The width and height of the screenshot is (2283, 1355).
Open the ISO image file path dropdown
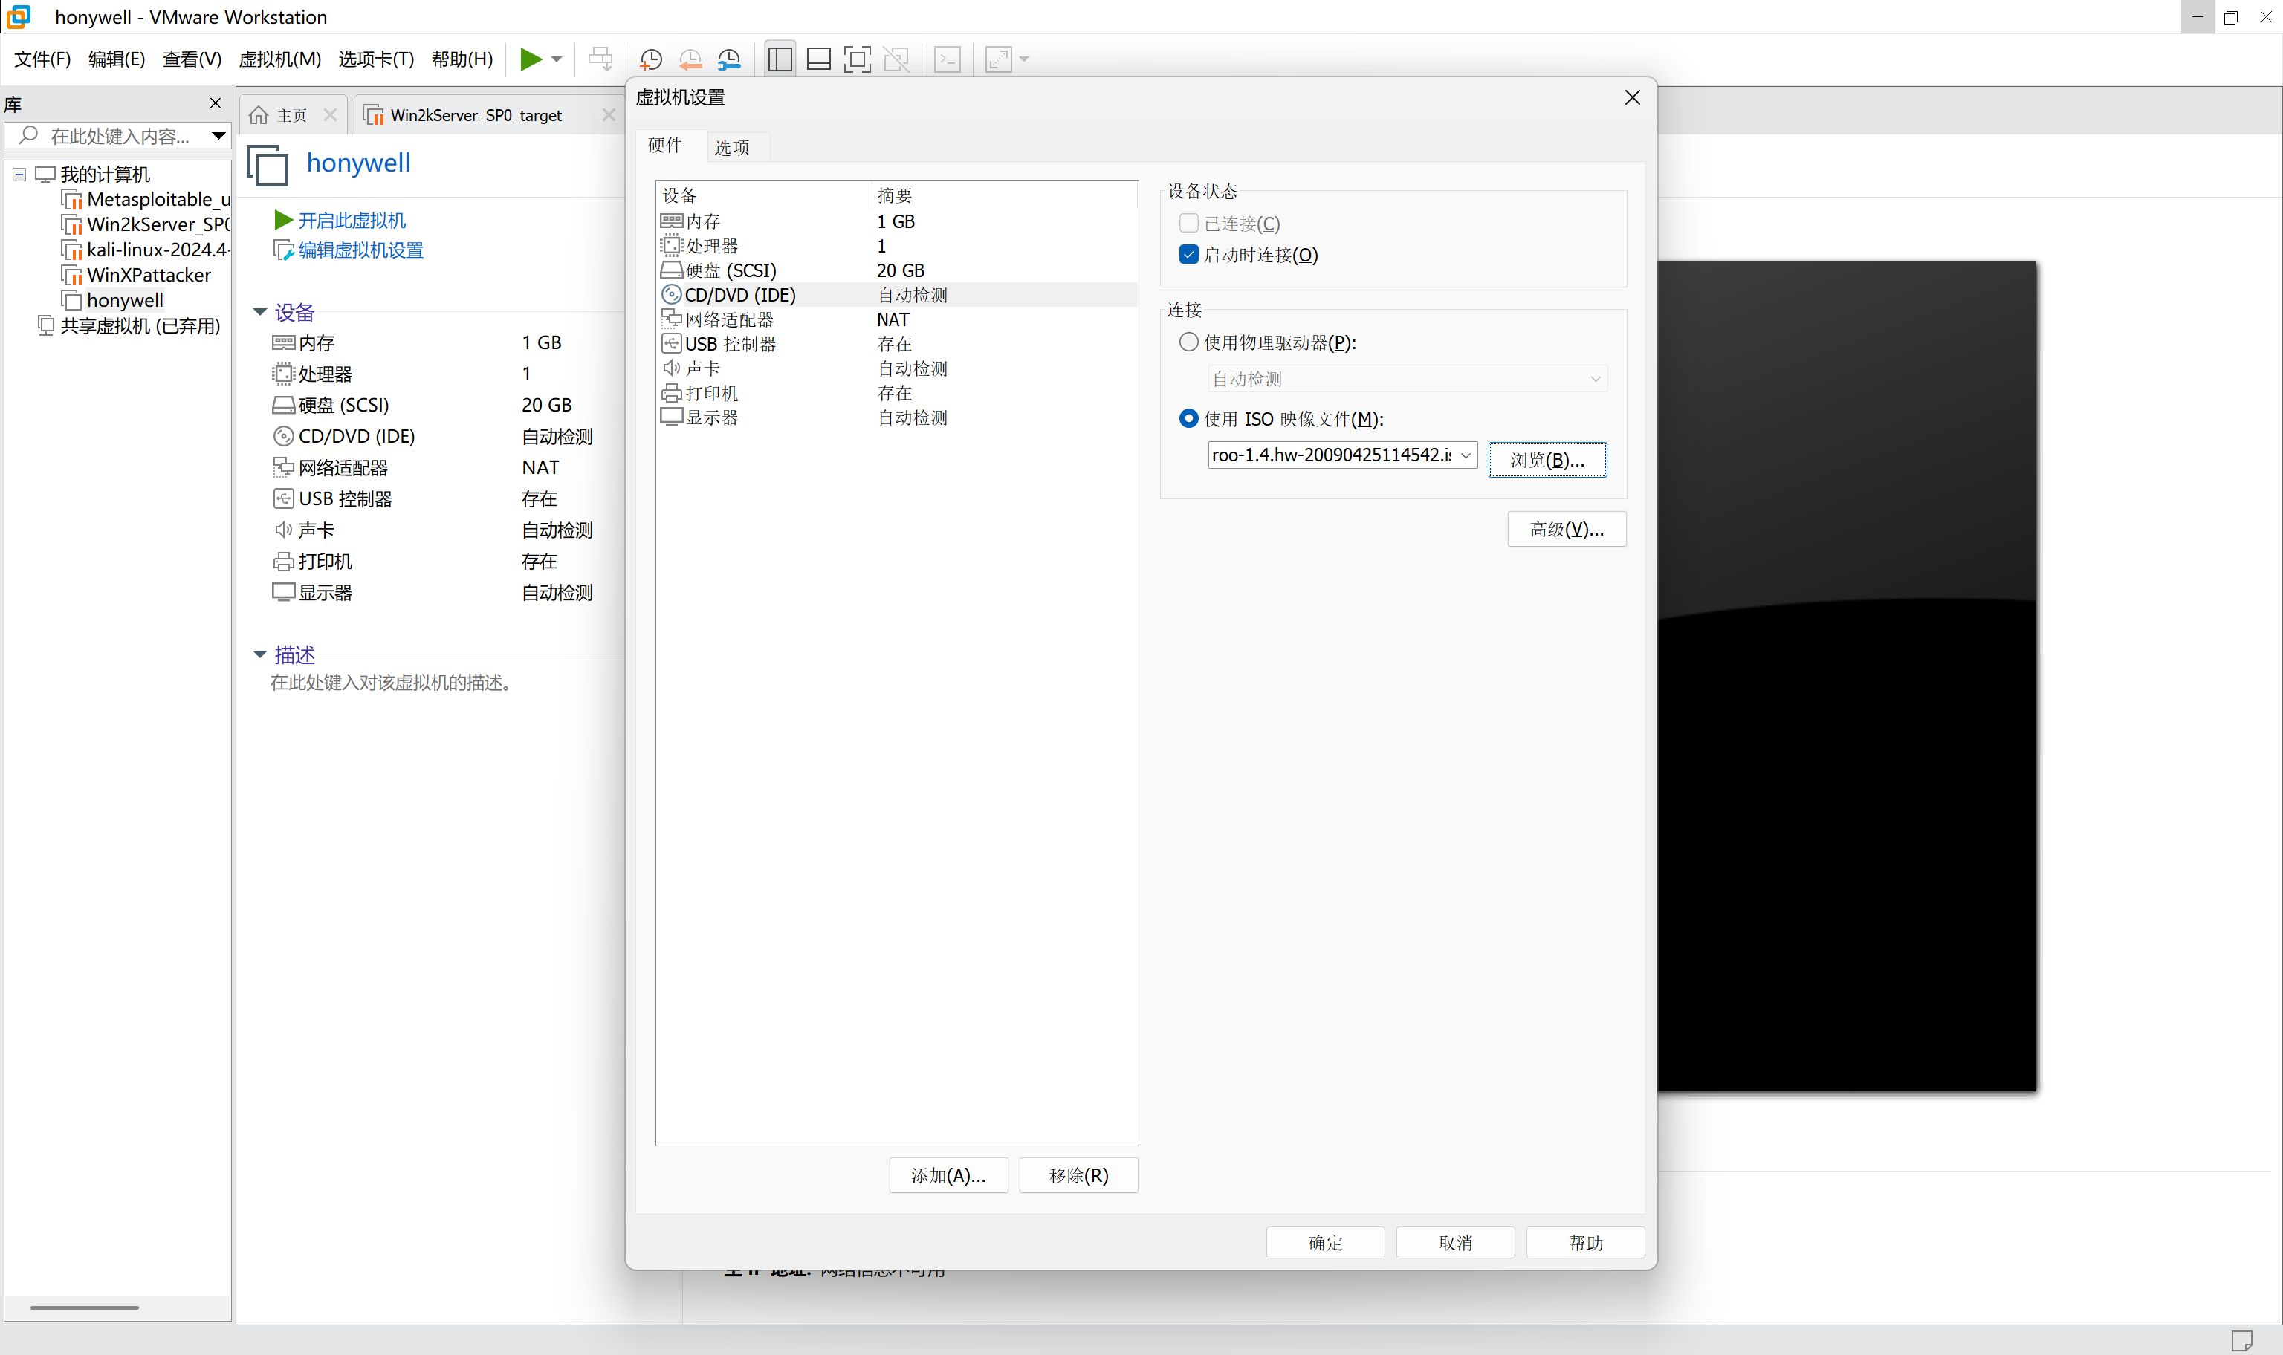click(1465, 455)
